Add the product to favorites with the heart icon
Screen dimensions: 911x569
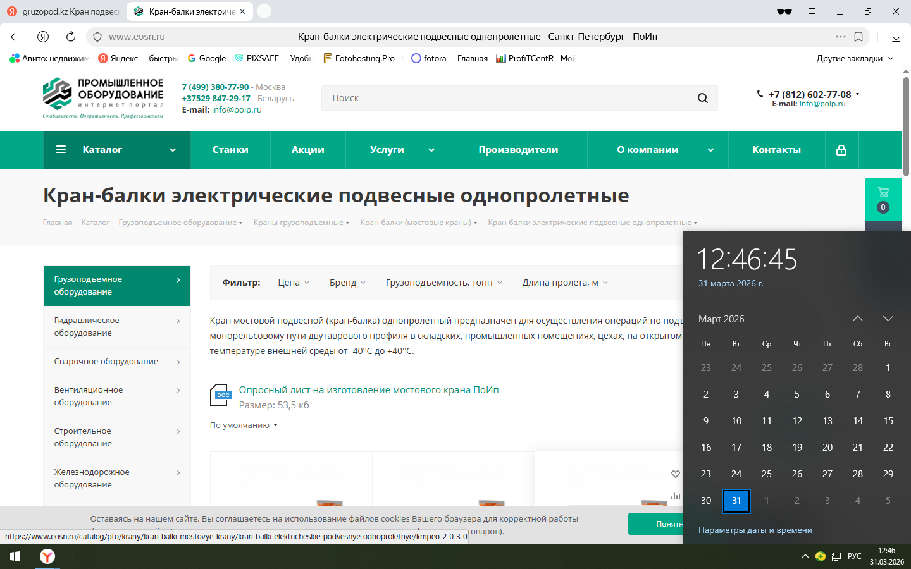[675, 474]
